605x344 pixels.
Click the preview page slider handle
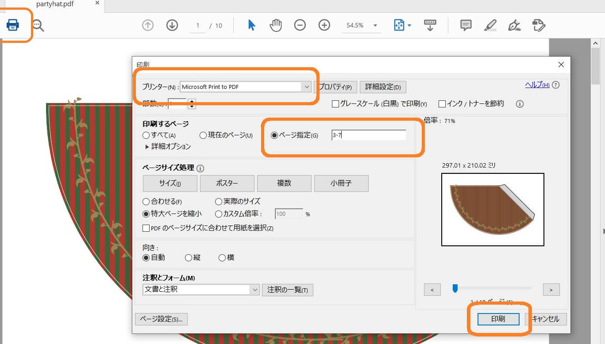(x=455, y=289)
